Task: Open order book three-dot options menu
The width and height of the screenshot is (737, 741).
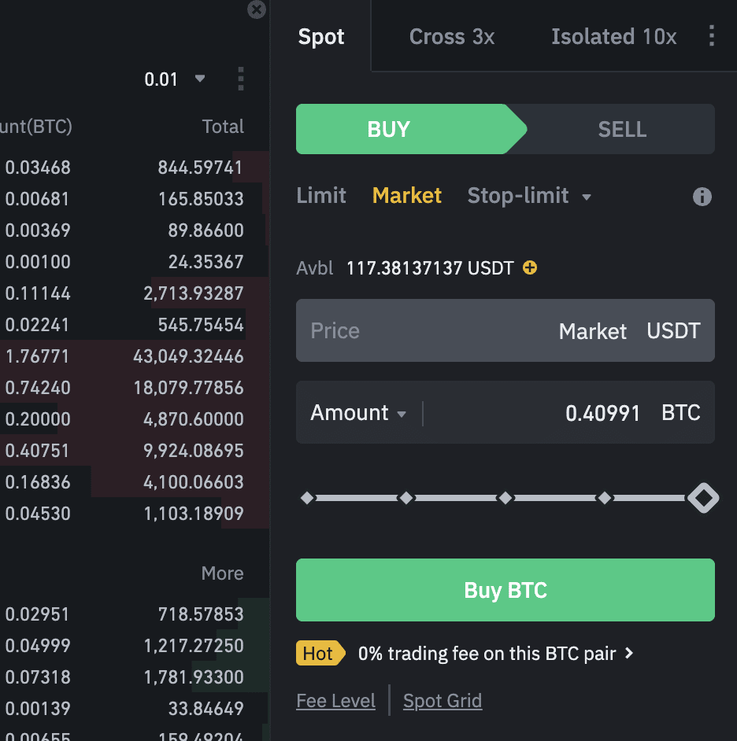Action: coord(241,79)
